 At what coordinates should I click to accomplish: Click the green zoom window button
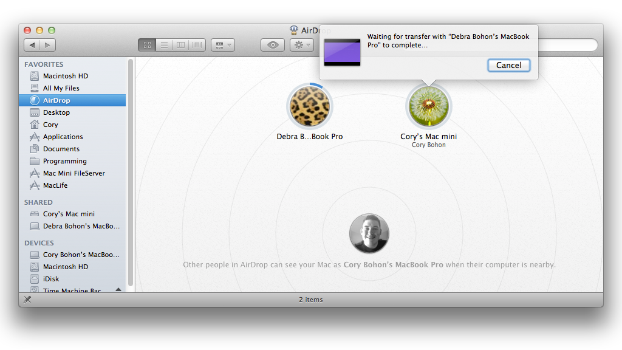click(x=52, y=30)
